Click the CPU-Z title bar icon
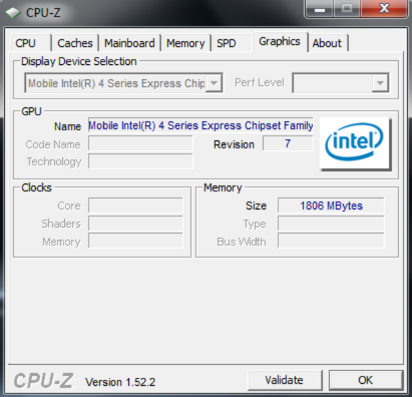The width and height of the screenshot is (412, 397). [13, 13]
